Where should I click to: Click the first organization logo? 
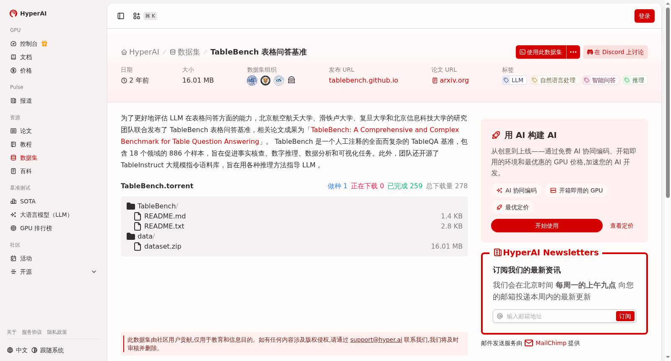tap(252, 80)
